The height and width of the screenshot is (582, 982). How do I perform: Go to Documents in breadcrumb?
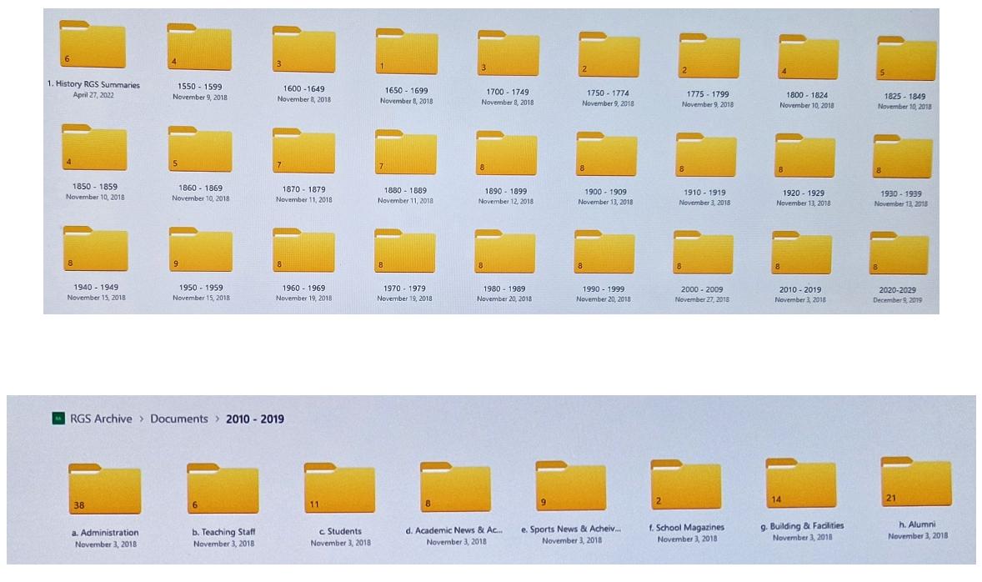tap(179, 419)
